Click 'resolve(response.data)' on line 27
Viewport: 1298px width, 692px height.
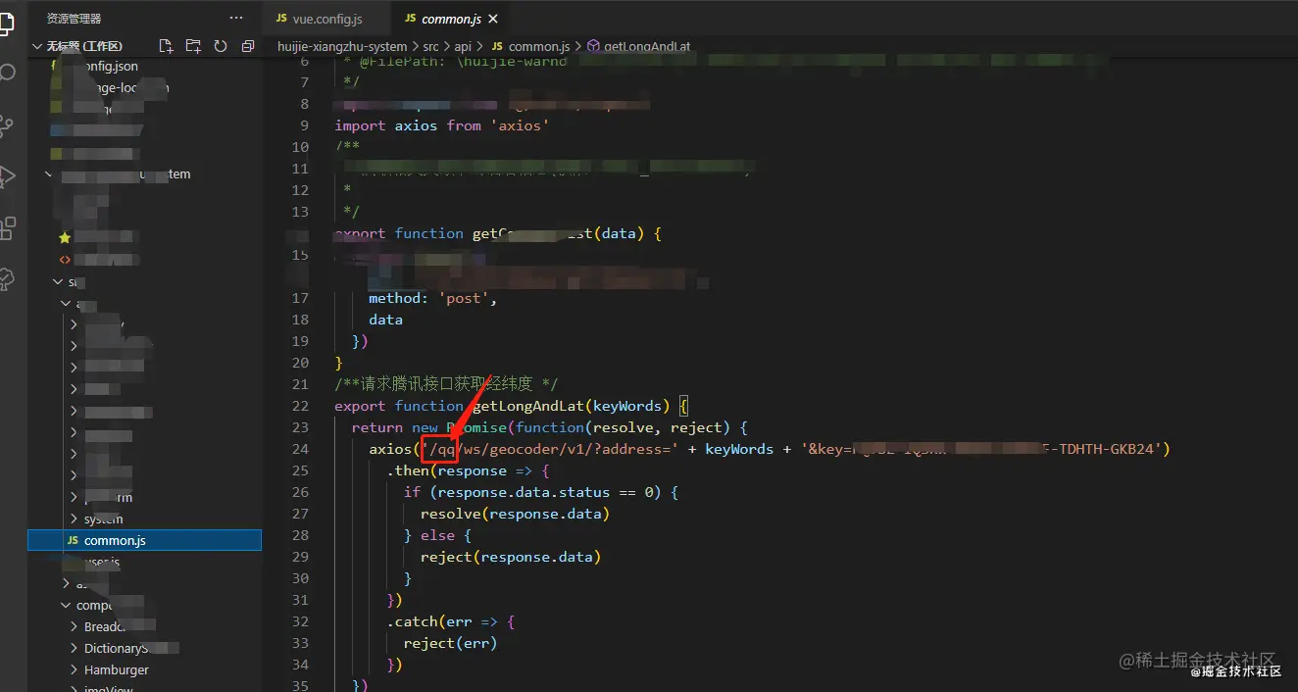pos(515,514)
